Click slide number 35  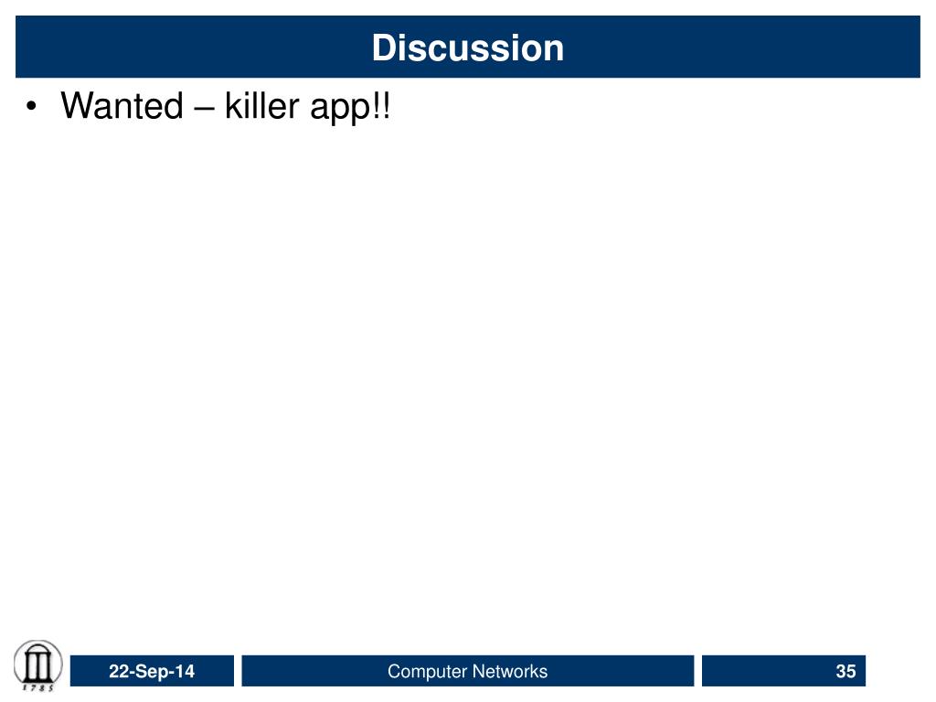[x=846, y=671]
